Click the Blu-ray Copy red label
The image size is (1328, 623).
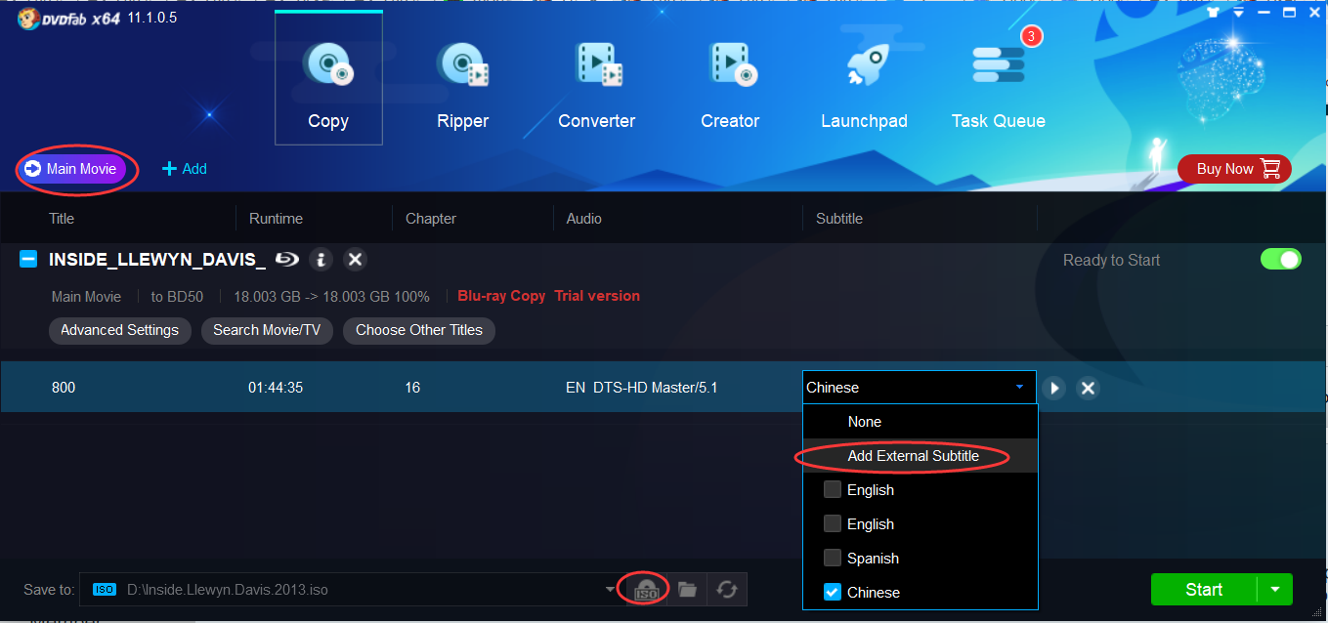pyautogui.click(x=501, y=296)
